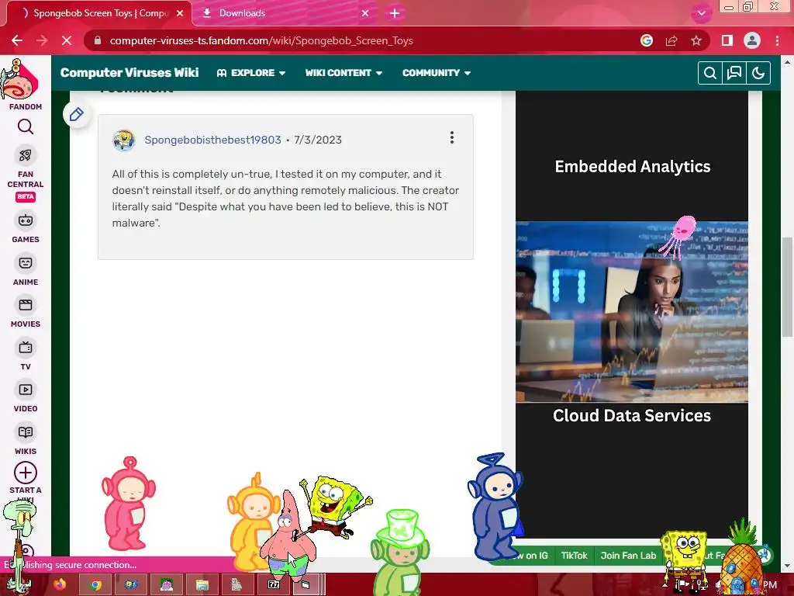Open Firefox from the taskbar

[60, 584]
